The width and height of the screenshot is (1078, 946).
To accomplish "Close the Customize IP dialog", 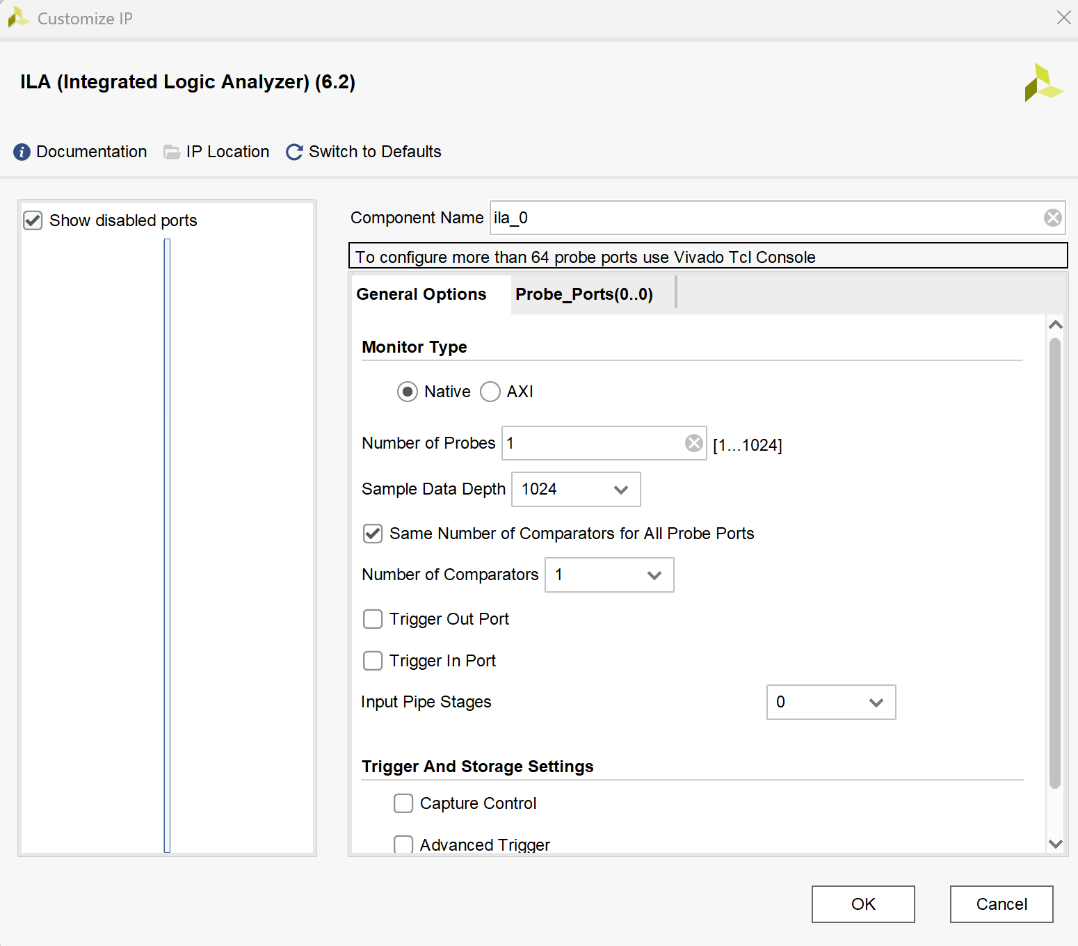I will click(x=1063, y=17).
